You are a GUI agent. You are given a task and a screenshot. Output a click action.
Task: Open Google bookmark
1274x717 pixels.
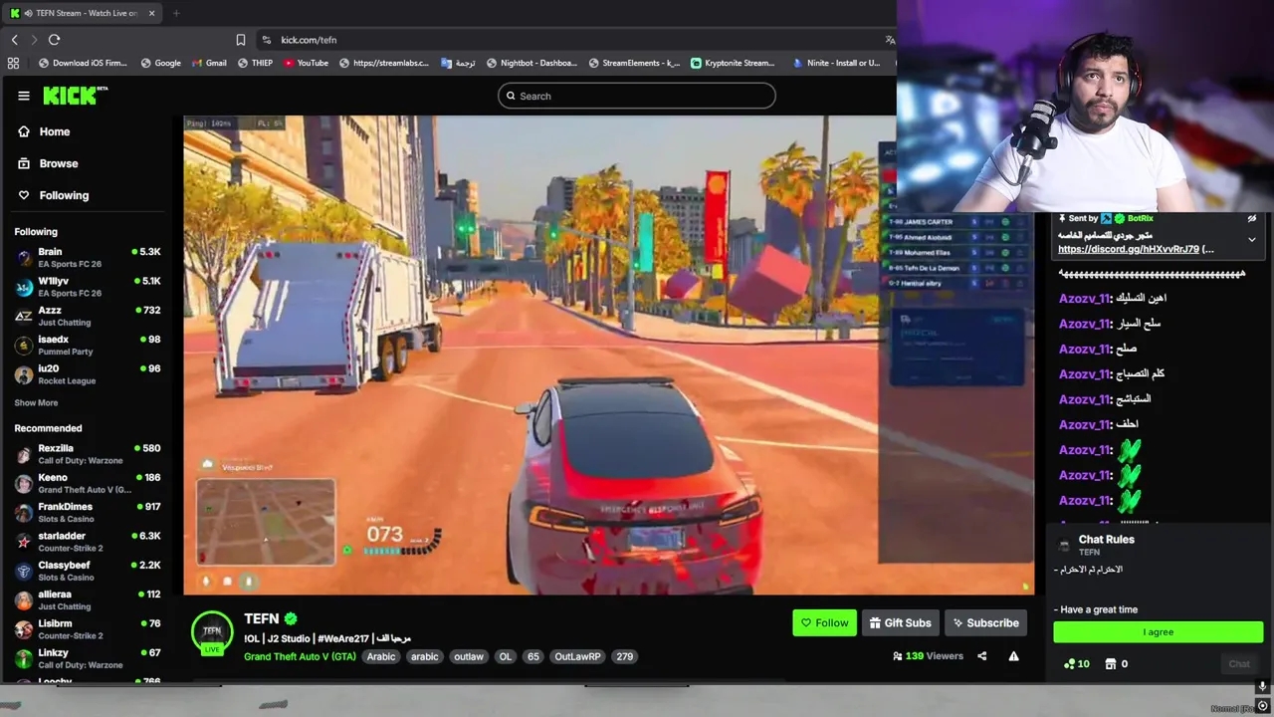click(160, 63)
